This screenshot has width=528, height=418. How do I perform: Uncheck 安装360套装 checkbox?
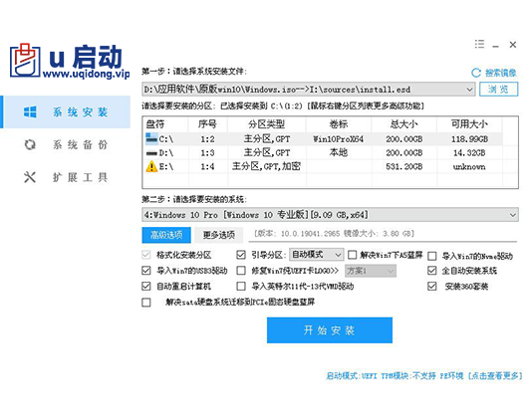432,287
